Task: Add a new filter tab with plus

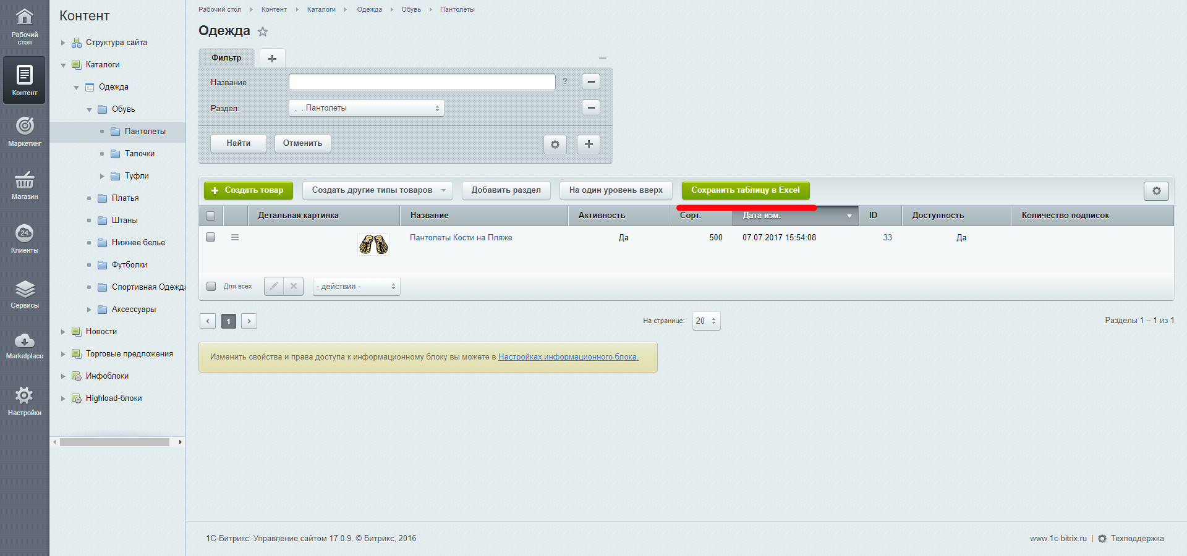Action: coord(272,58)
